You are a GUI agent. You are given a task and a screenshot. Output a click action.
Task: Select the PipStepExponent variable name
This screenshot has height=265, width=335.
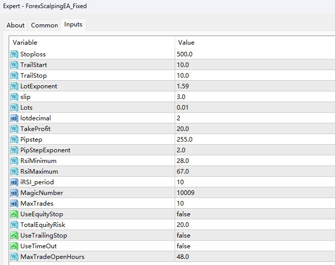point(45,150)
